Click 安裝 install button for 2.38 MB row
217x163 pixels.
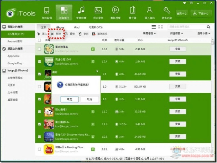click(178, 49)
